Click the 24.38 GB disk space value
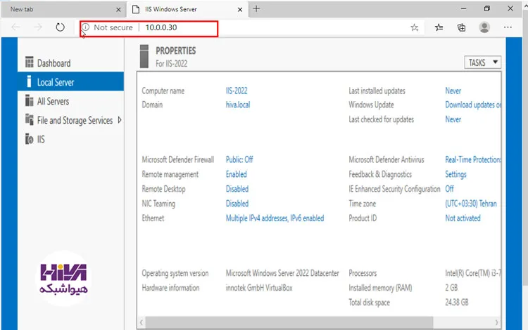528x330 pixels. tap(457, 303)
